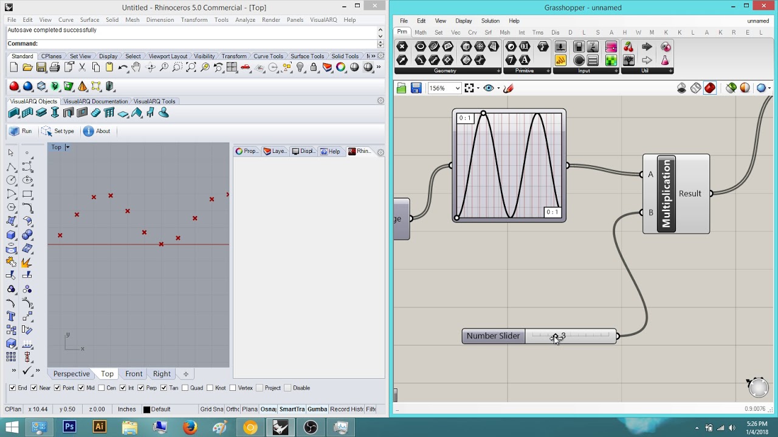Open the 156% zoom level dropdown

457,89
